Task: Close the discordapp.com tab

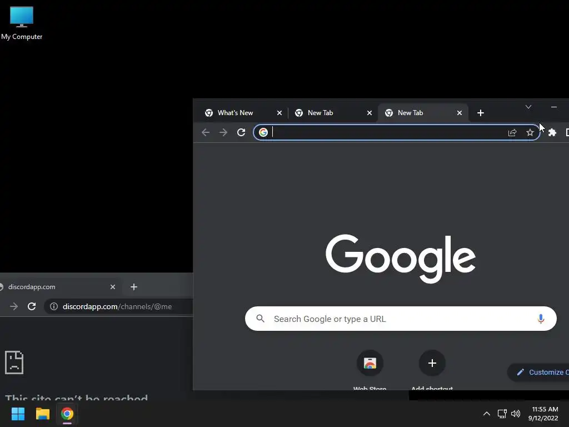Action: [113, 287]
